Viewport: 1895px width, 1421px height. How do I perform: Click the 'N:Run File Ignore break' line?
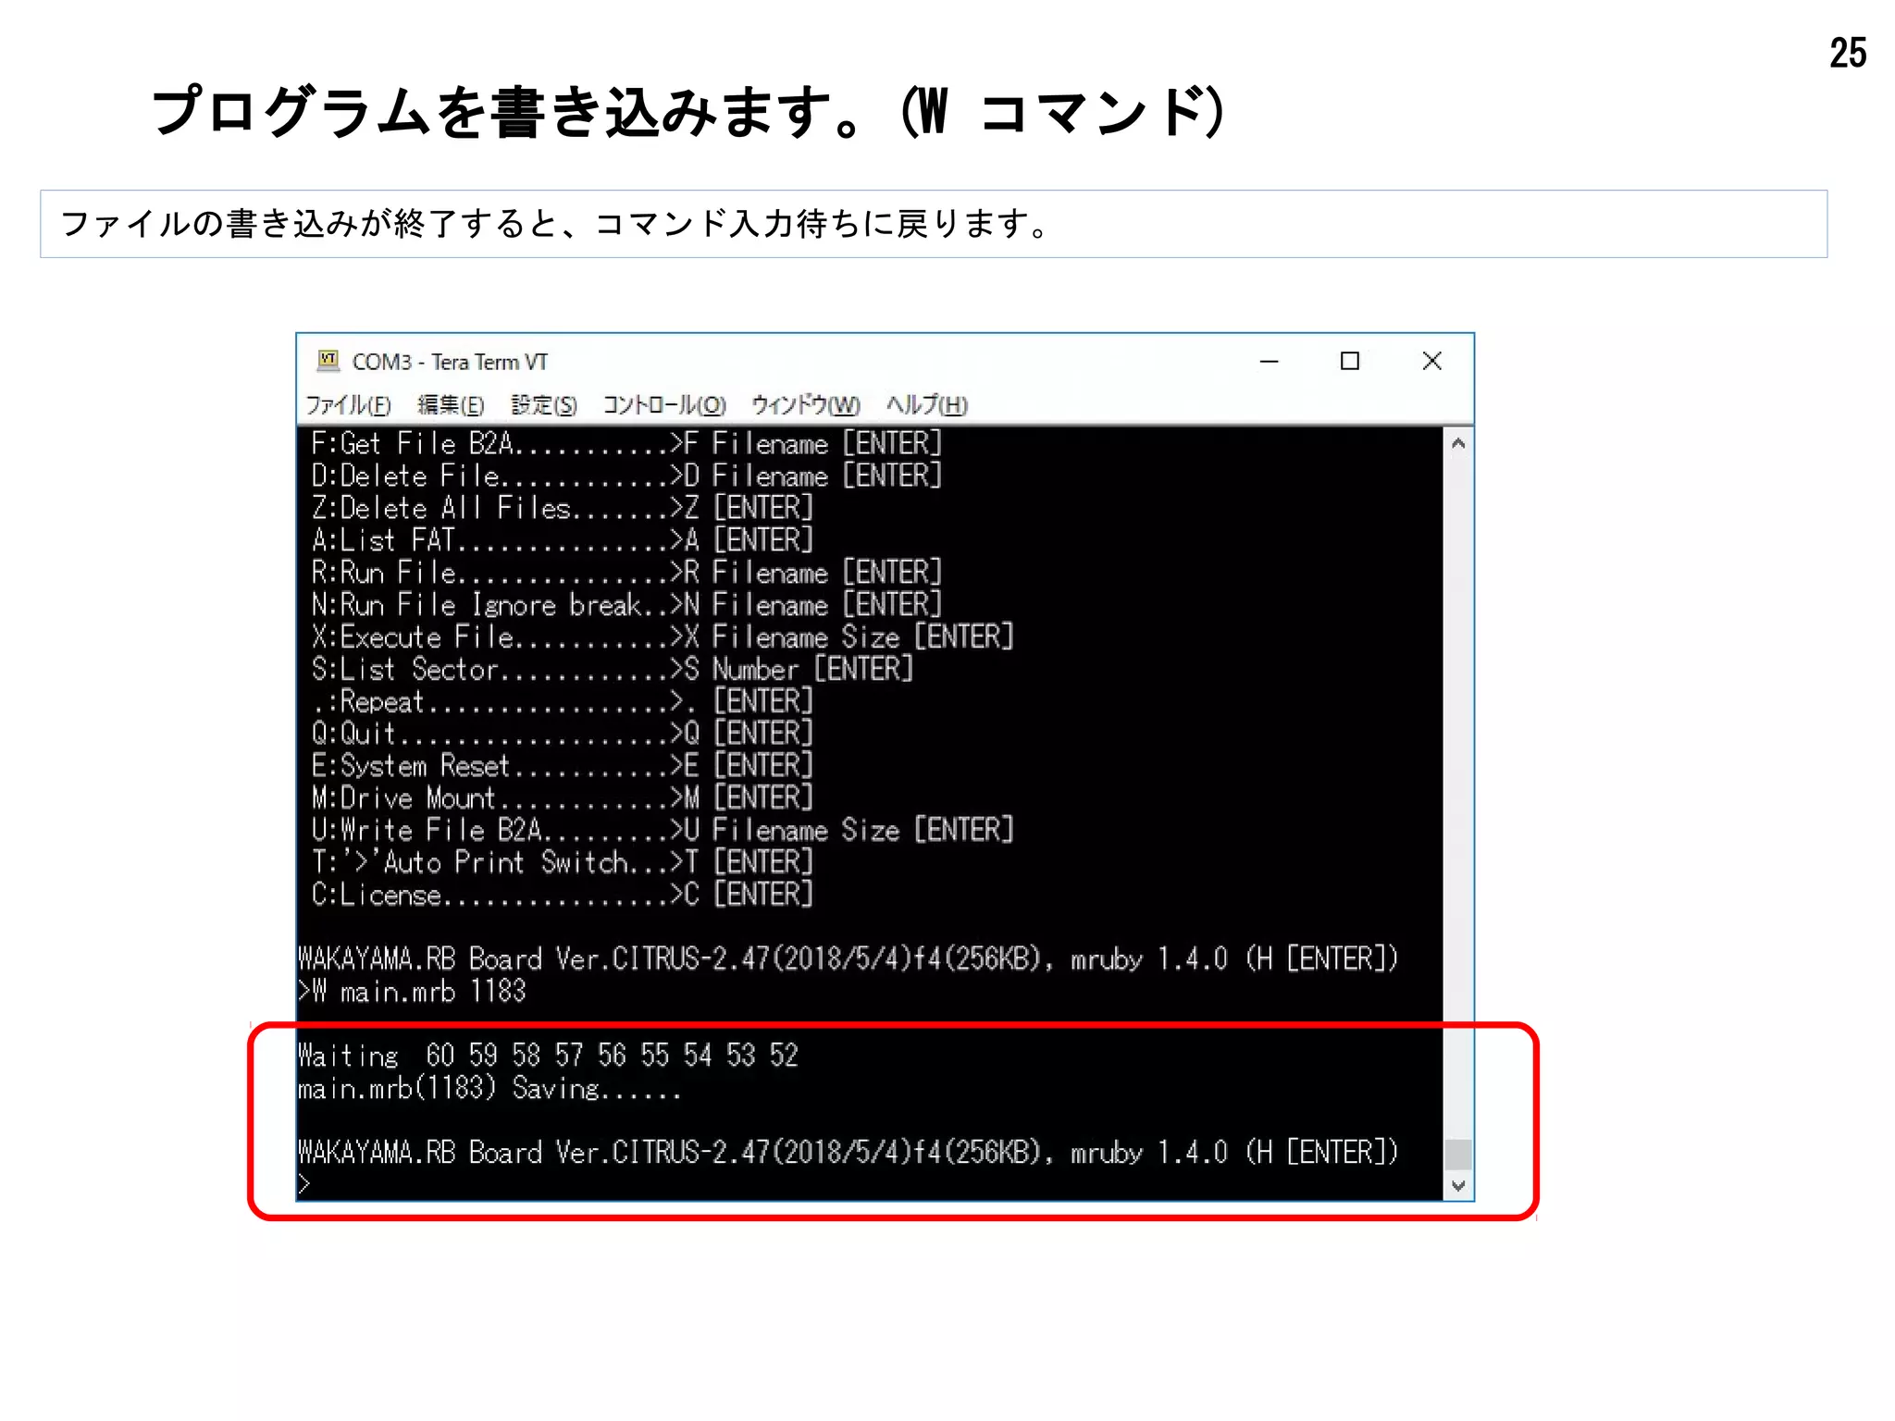pos(626,605)
